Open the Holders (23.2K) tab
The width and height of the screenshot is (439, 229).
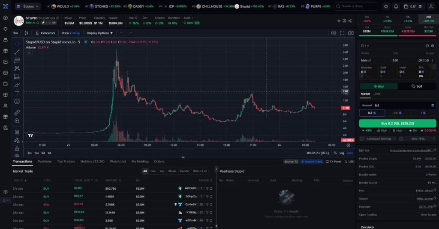click(93, 161)
